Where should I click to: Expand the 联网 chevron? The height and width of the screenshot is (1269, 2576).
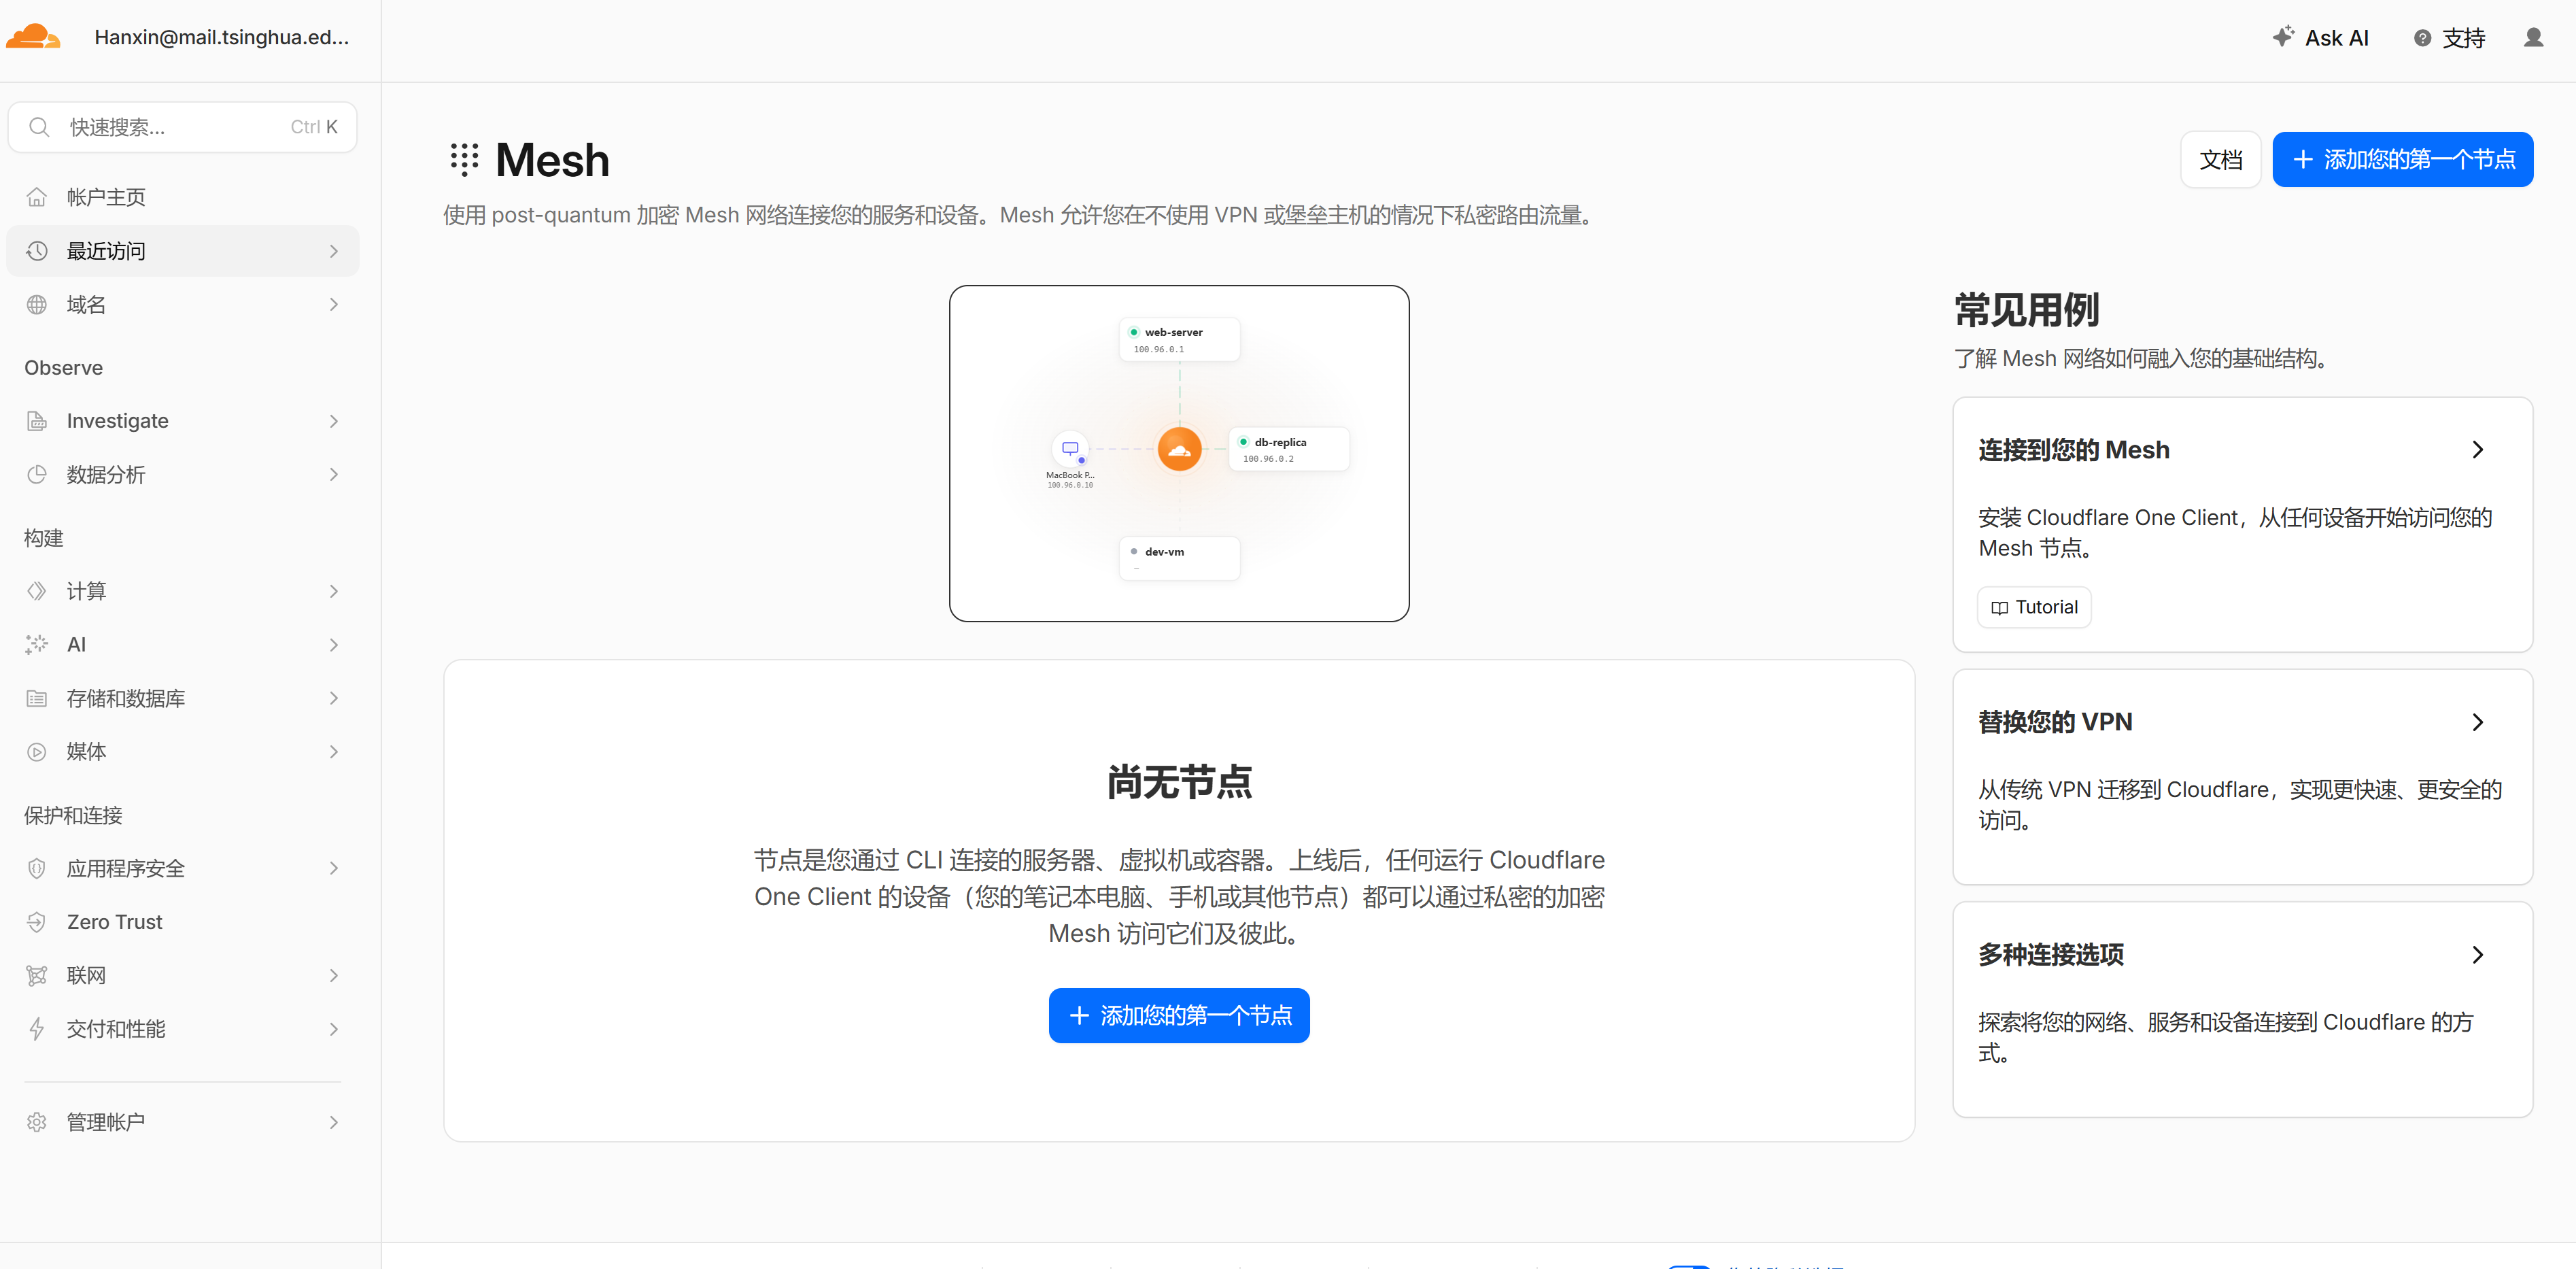pos(334,976)
